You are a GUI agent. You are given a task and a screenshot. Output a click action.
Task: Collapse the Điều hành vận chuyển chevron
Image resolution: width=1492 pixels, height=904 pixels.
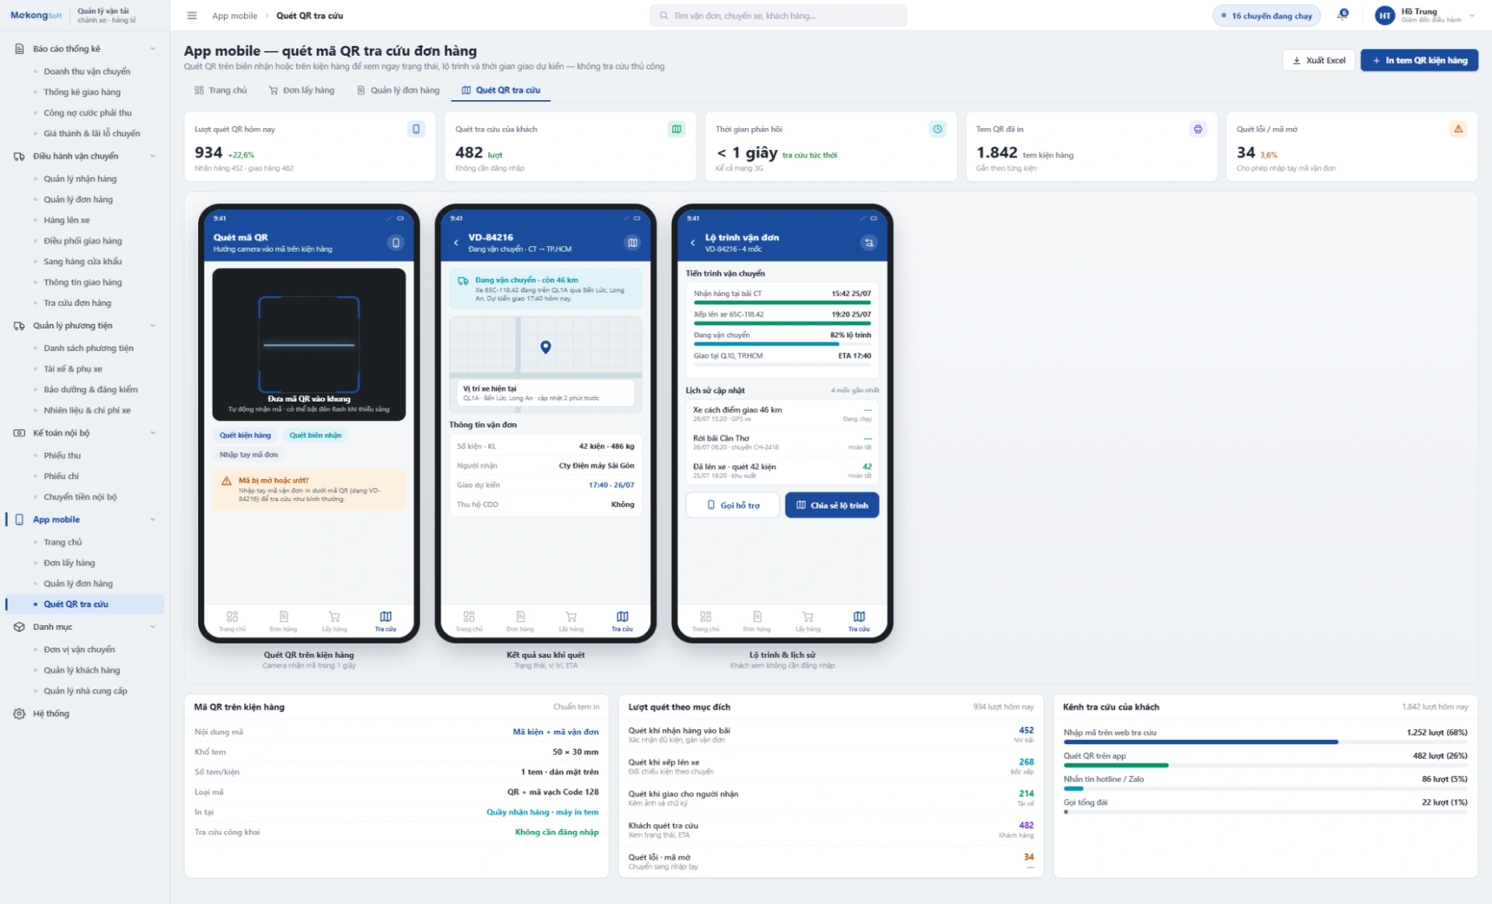click(152, 156)
